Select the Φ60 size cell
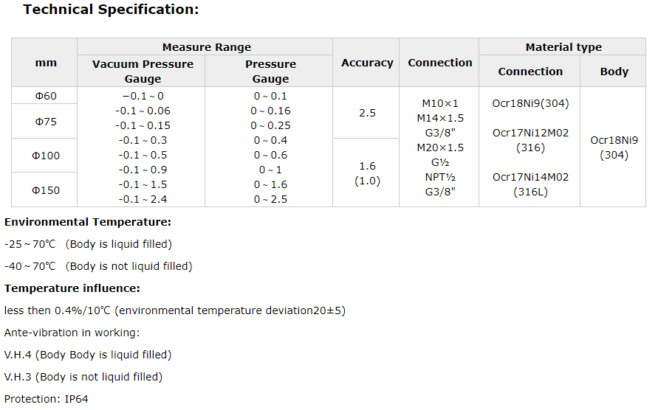 click(x=46, y=96)
